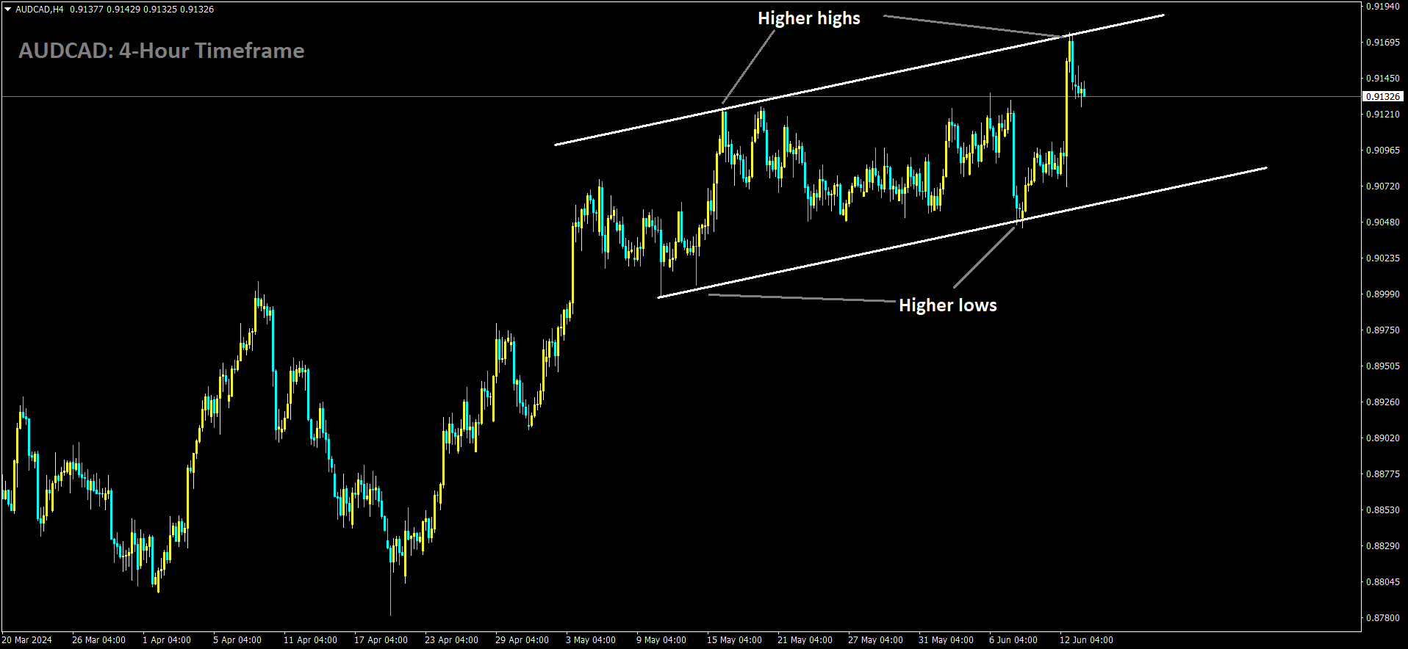The height and width of the screenshot is (649, 1408).
Task: Click the '15 May 04:00' date label
Action: (x=734, y=640)
